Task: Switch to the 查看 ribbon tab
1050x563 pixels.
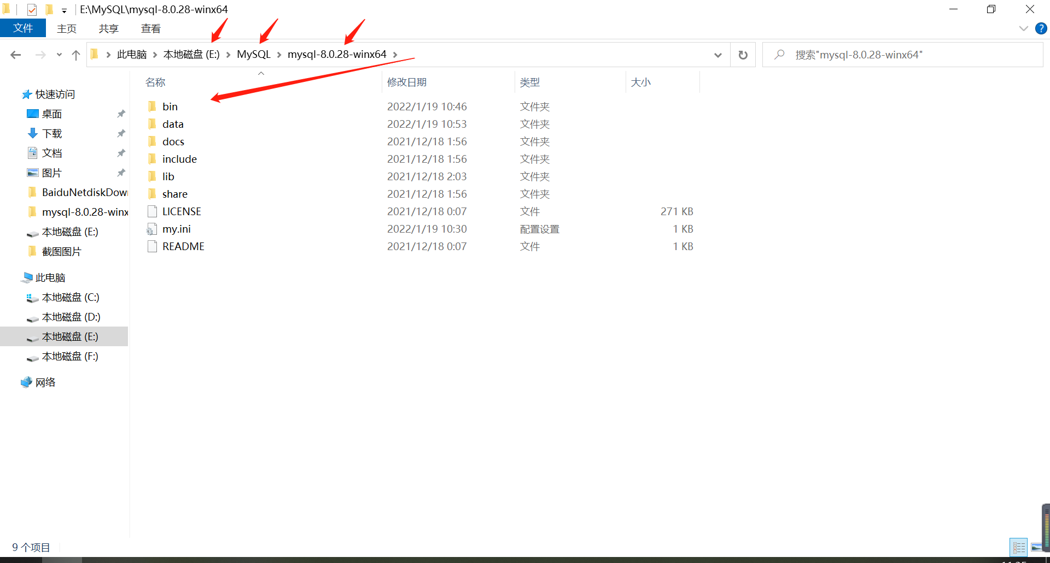Action: [x=150, y=28]
